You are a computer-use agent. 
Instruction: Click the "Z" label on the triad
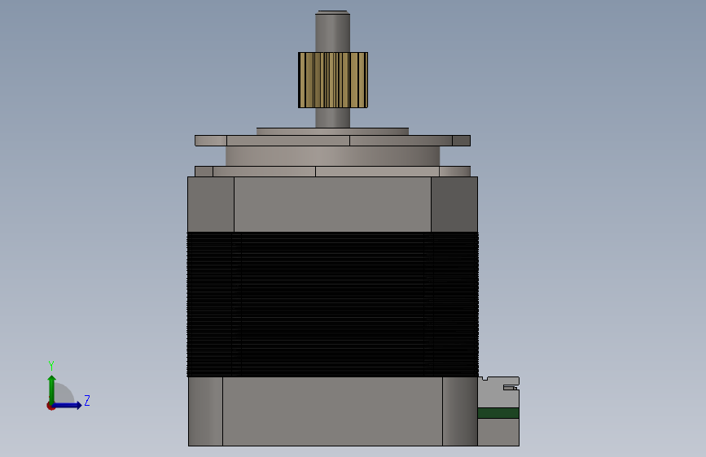click(x=87, y=400)
